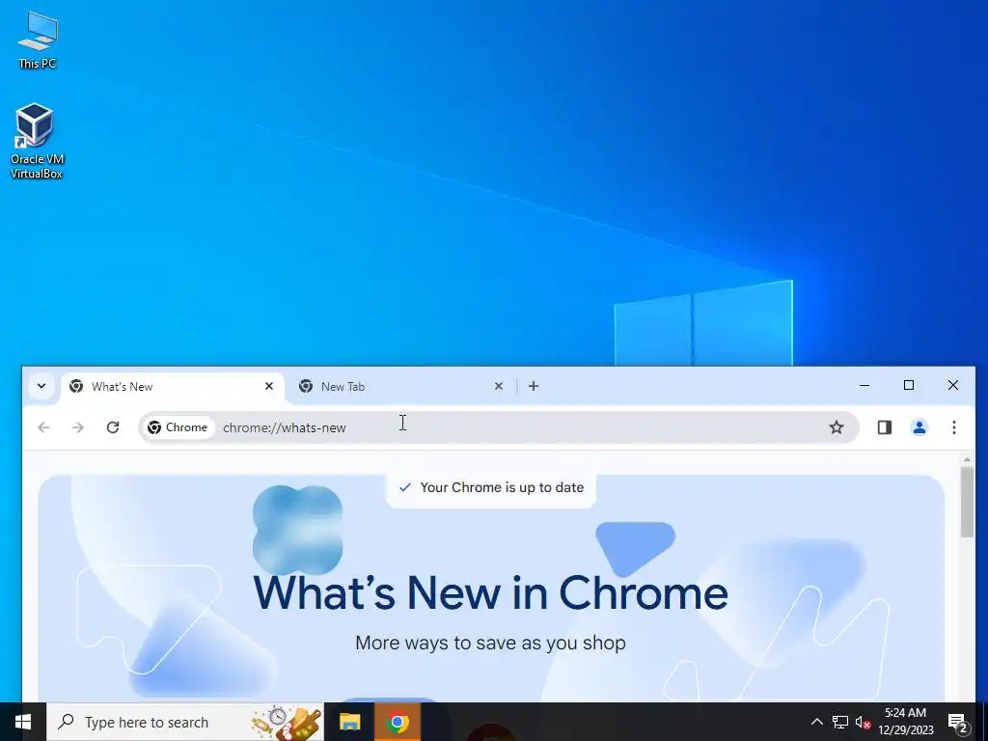Viewport: 988px width, 741px height.
Task: Click the Chrome taskbar icon
Action: click(x=397, y=722)
